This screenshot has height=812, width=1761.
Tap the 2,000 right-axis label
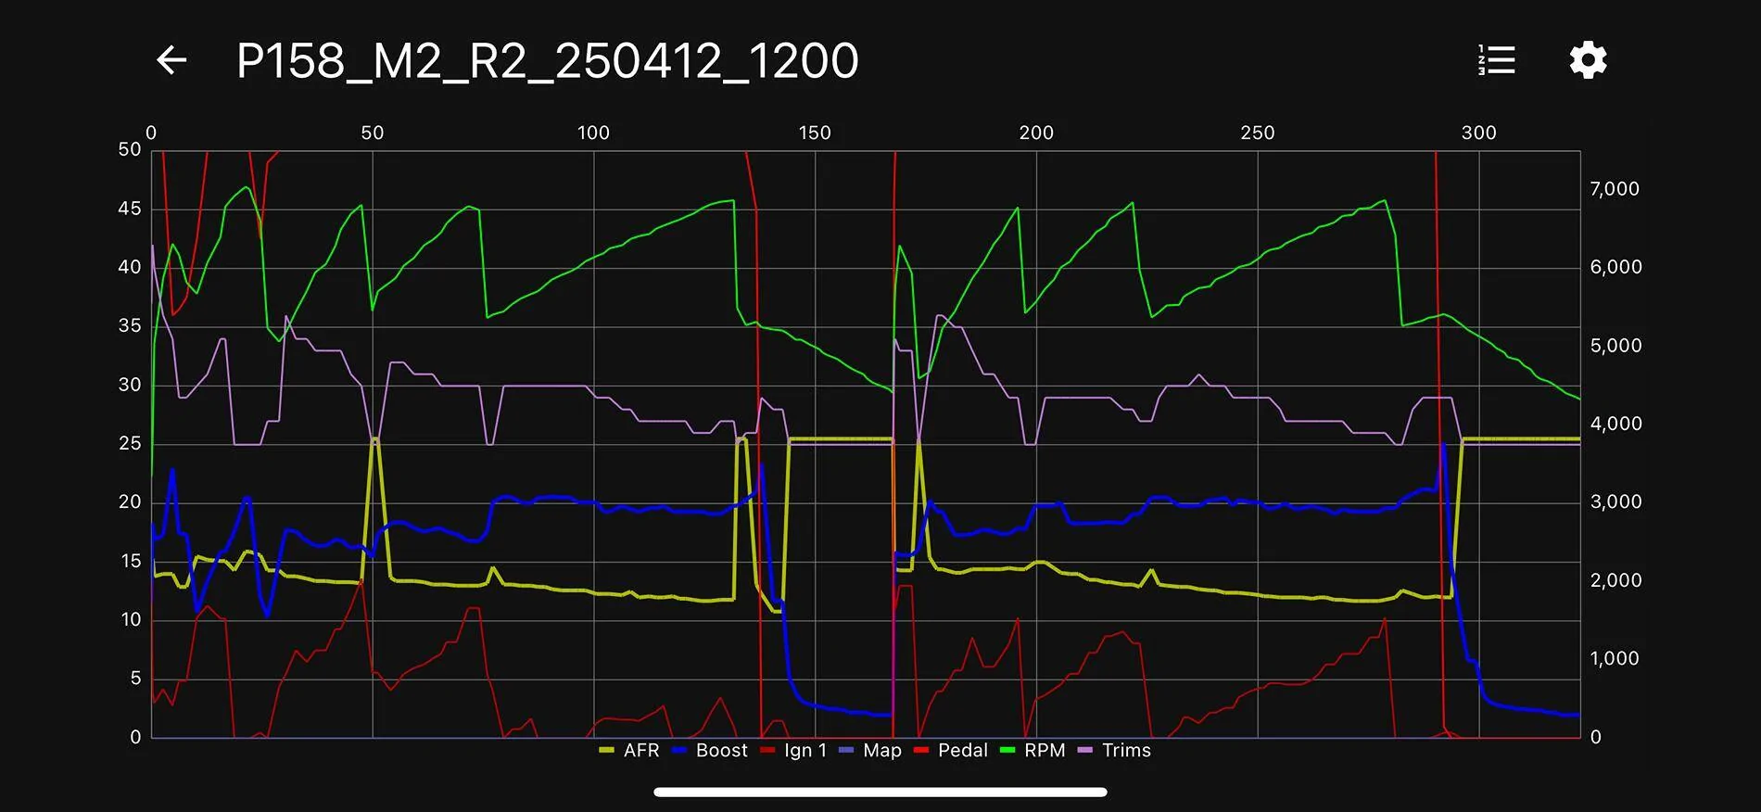(x=1615, y=580)
